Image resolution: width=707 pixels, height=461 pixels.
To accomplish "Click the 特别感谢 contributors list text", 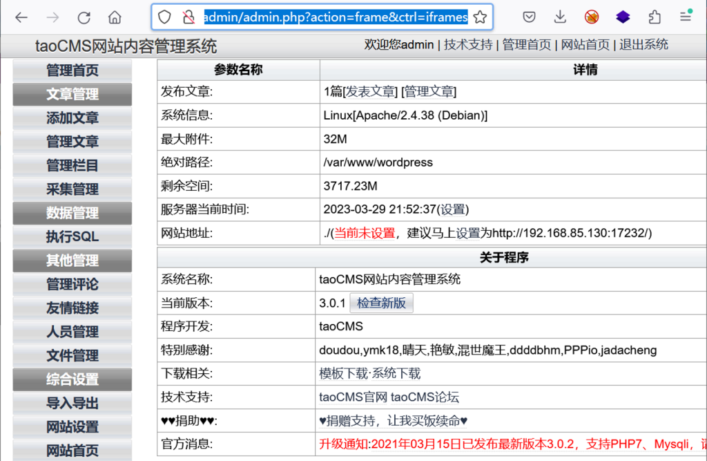I will point(488,350).
